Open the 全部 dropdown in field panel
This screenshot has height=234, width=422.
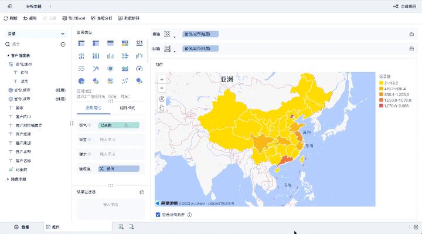point(36,33)
